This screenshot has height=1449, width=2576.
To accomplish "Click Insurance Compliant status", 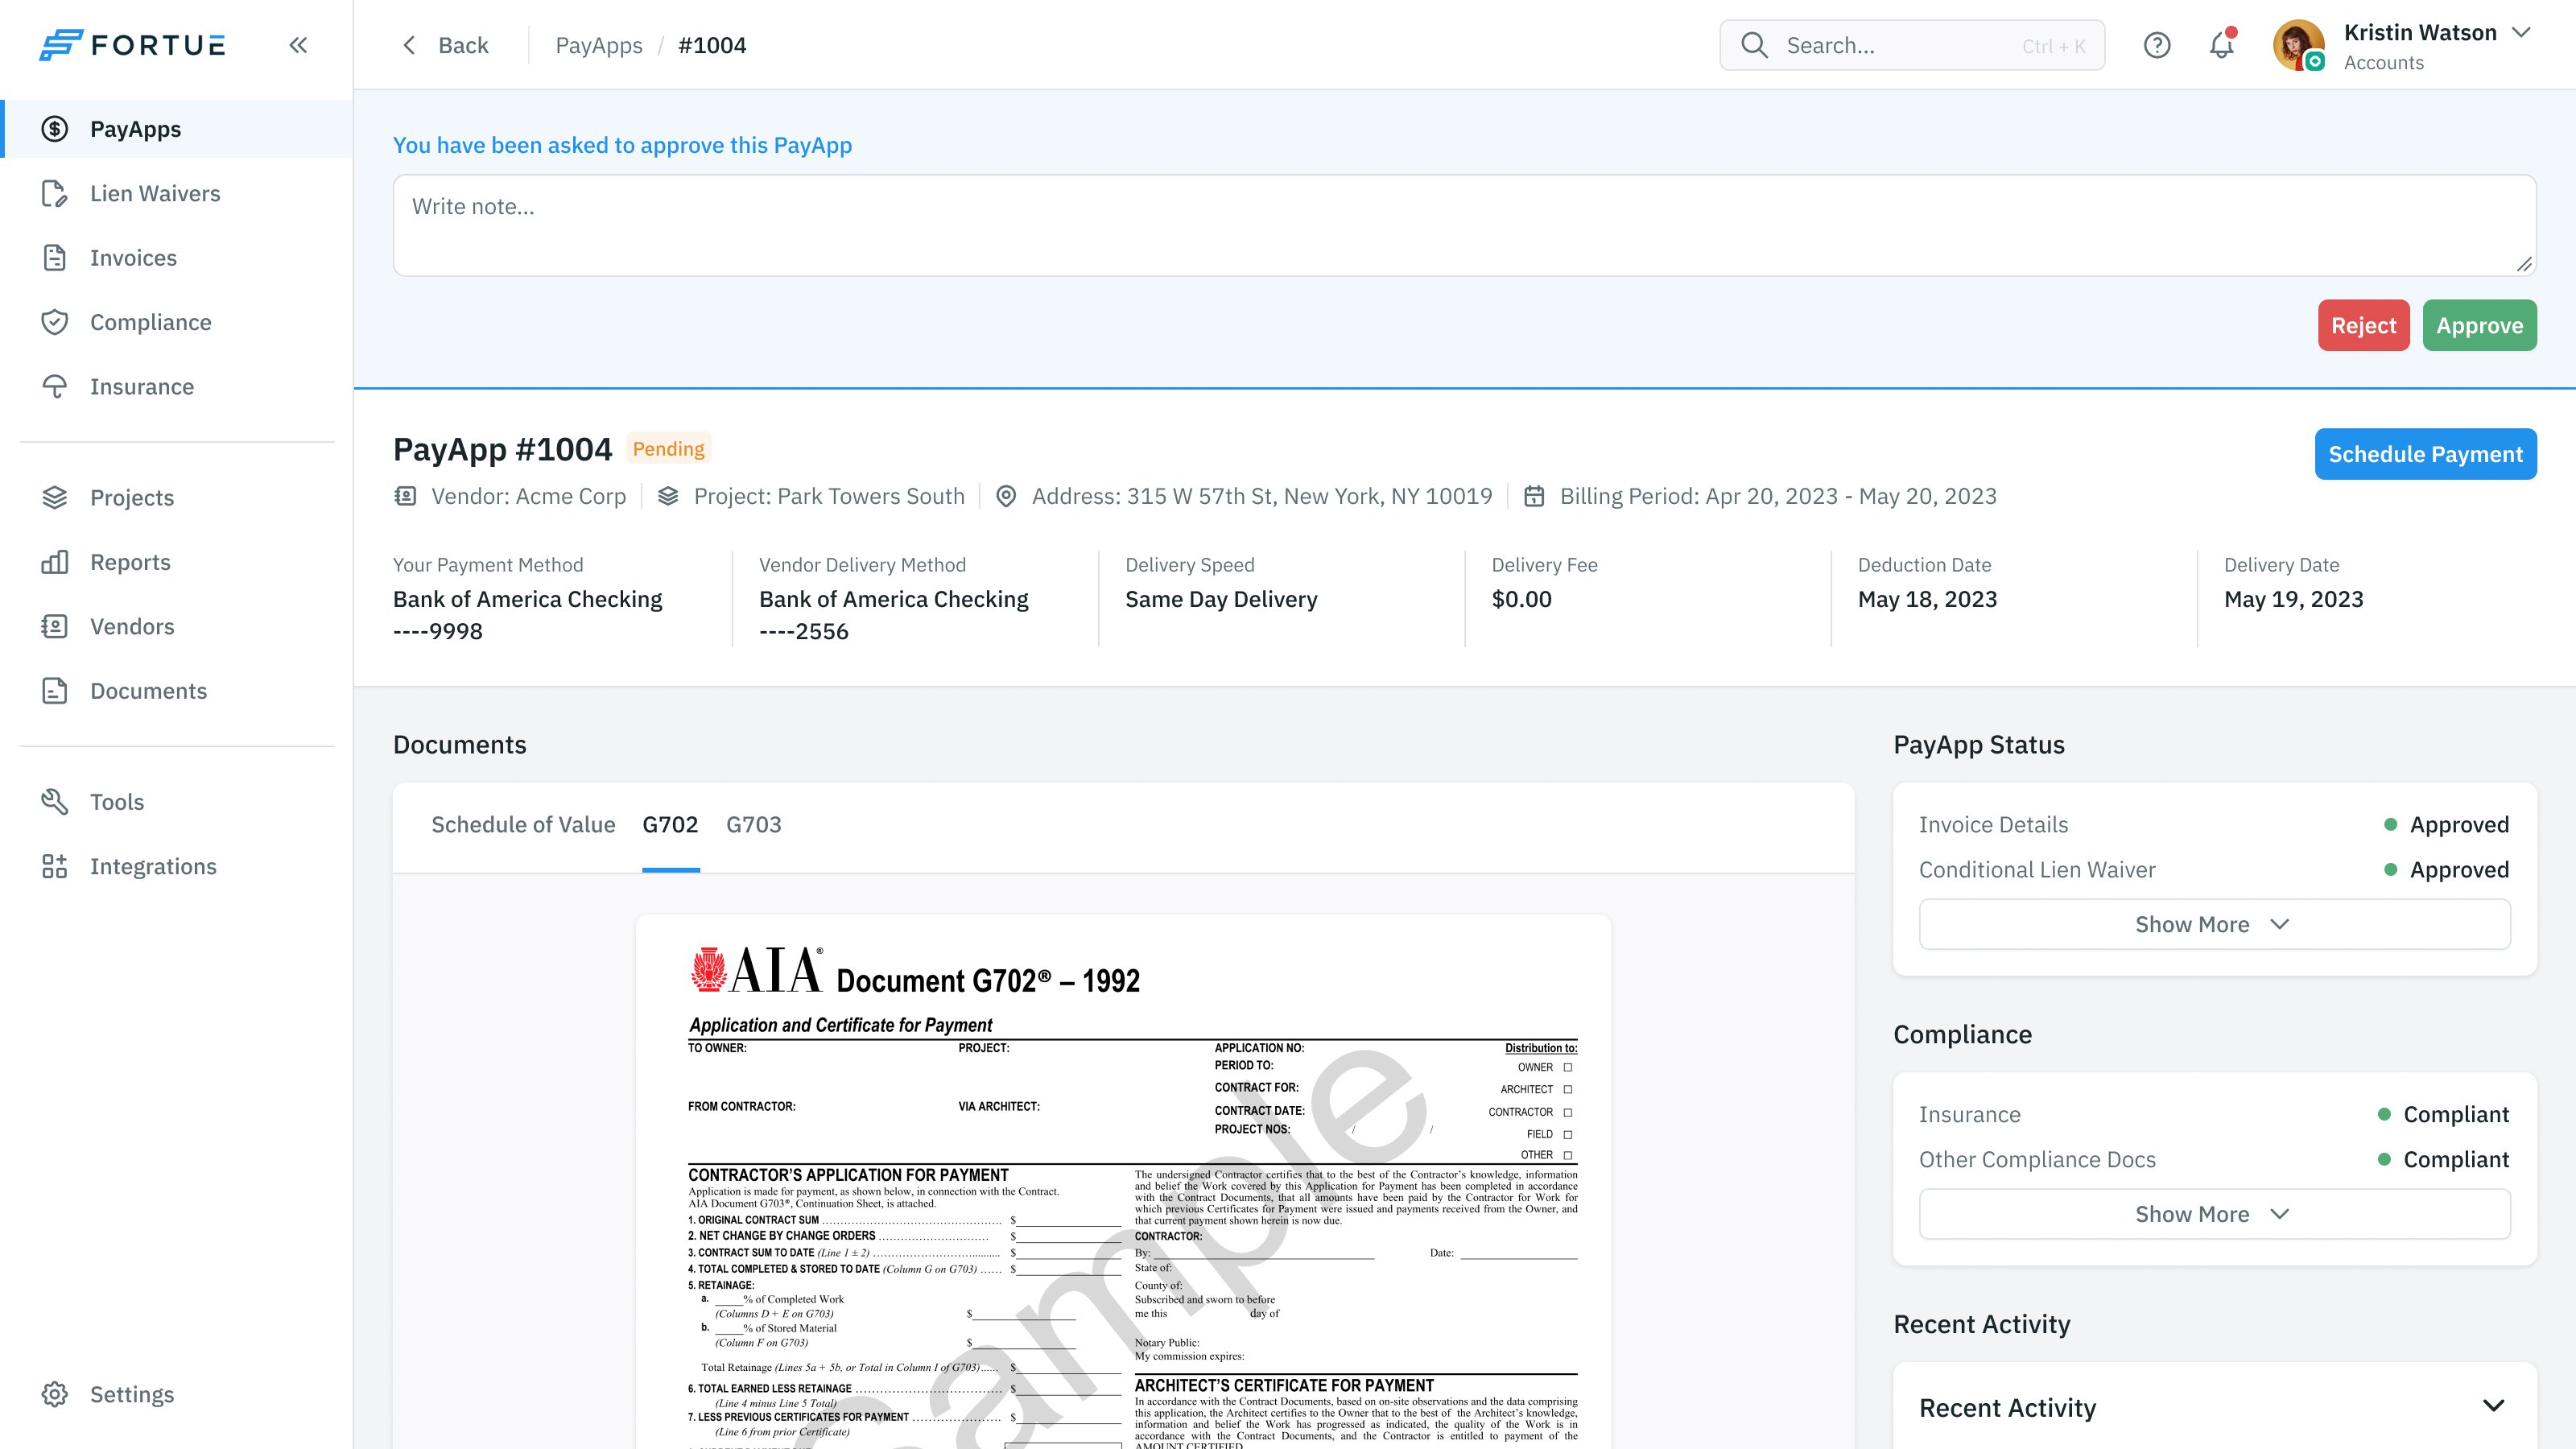I will pyautogui.click(x=2443, y=1114).
